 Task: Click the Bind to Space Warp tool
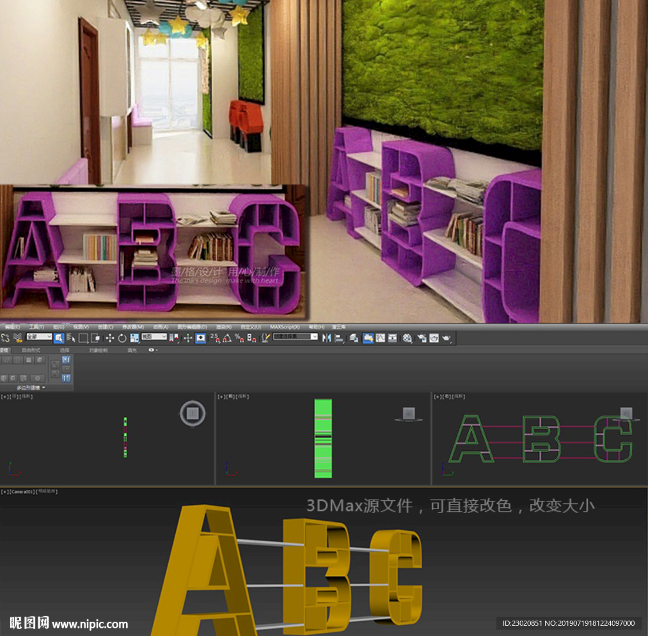pyautogui.click(x=18, y=338)
